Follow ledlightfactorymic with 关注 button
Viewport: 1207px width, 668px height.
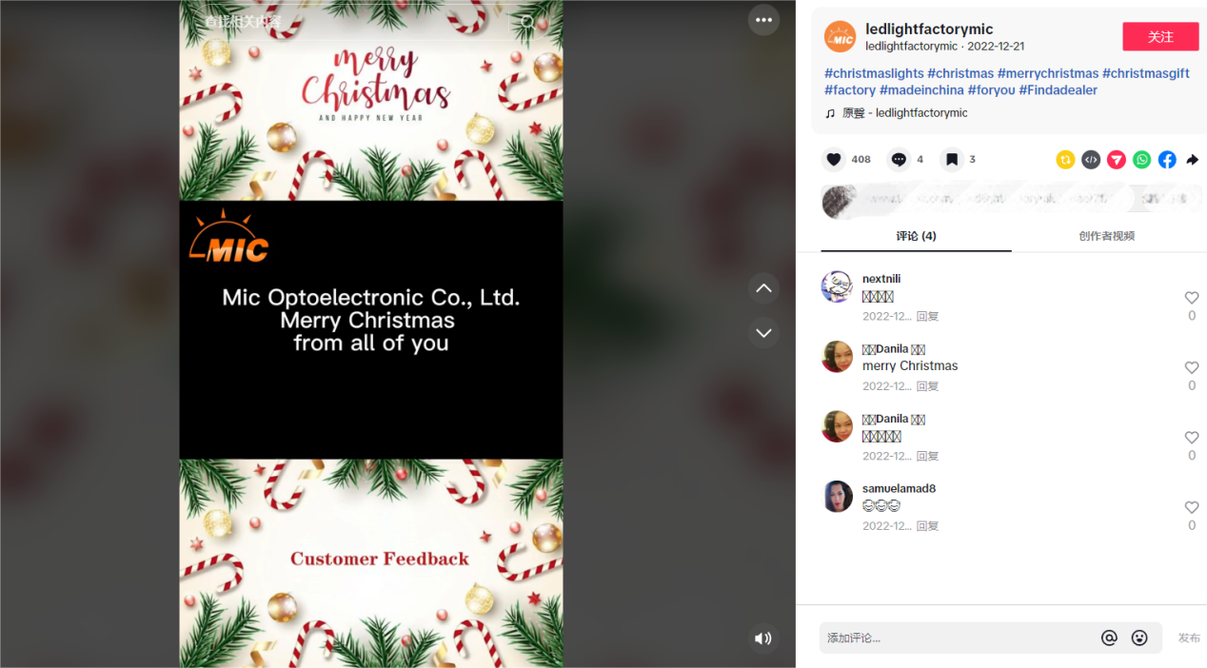1160,37
